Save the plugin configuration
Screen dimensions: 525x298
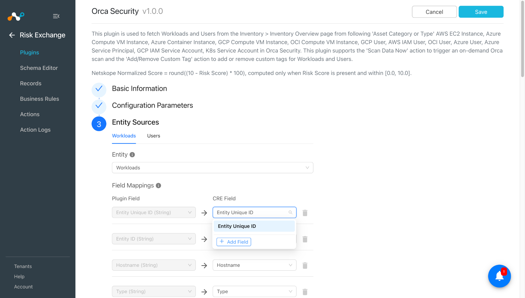[481, 12]
